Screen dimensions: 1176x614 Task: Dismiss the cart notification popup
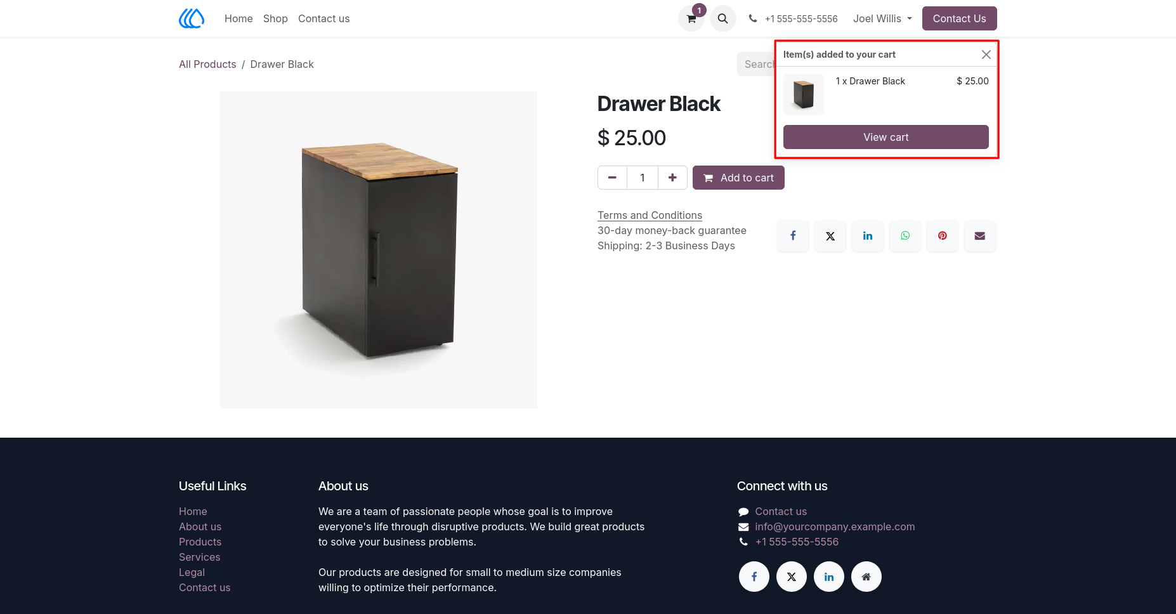(986, 55)
